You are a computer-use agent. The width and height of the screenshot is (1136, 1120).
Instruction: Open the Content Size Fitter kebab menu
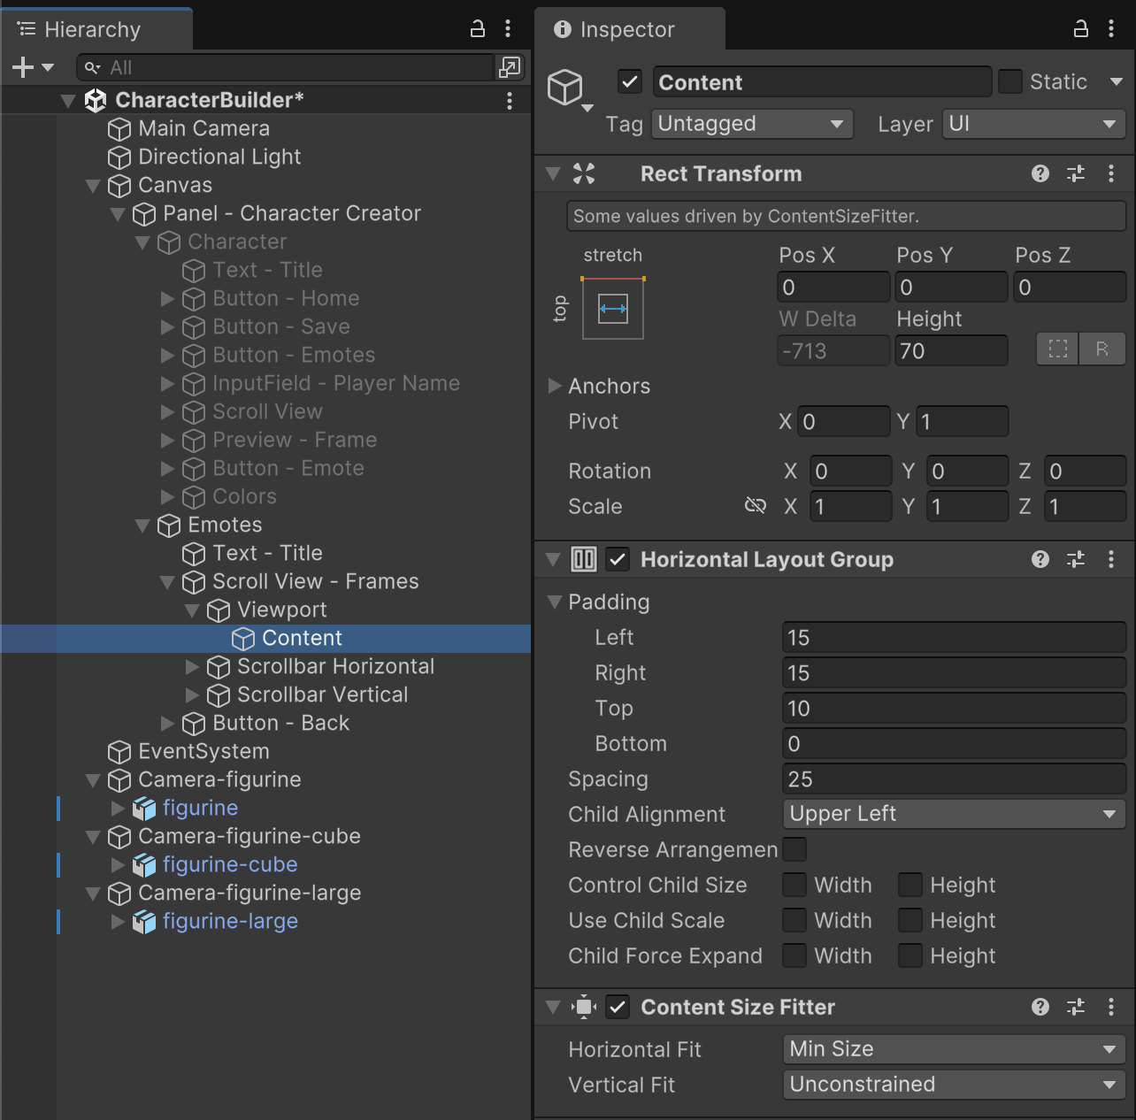(1111, 1007)
